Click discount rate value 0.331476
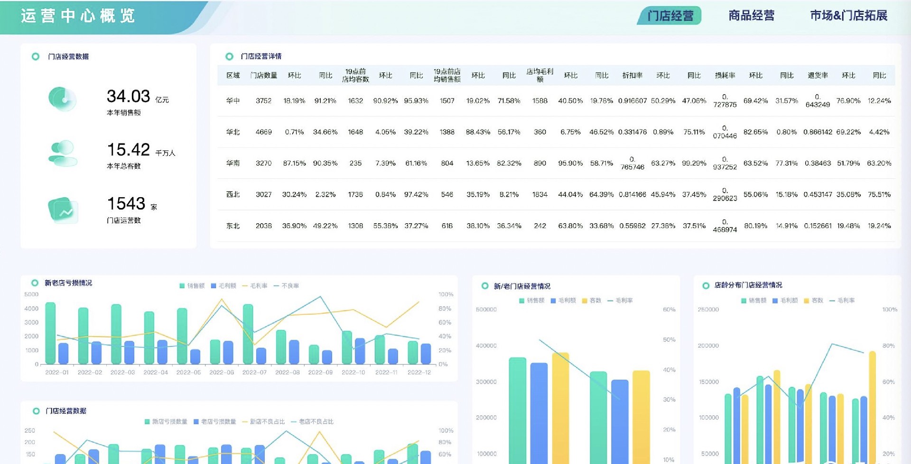This screenshot has width=911, height=464. coord(632,132)
